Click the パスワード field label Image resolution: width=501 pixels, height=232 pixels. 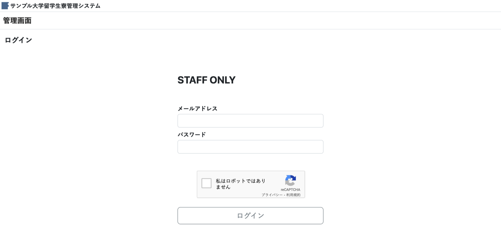192,135
